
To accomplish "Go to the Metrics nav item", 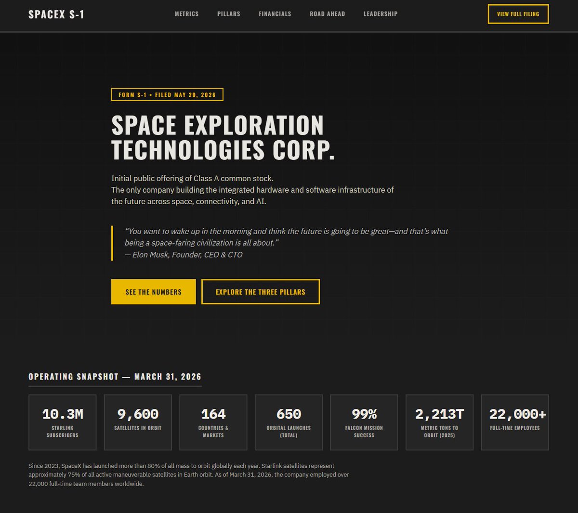I will pos(187,14).
